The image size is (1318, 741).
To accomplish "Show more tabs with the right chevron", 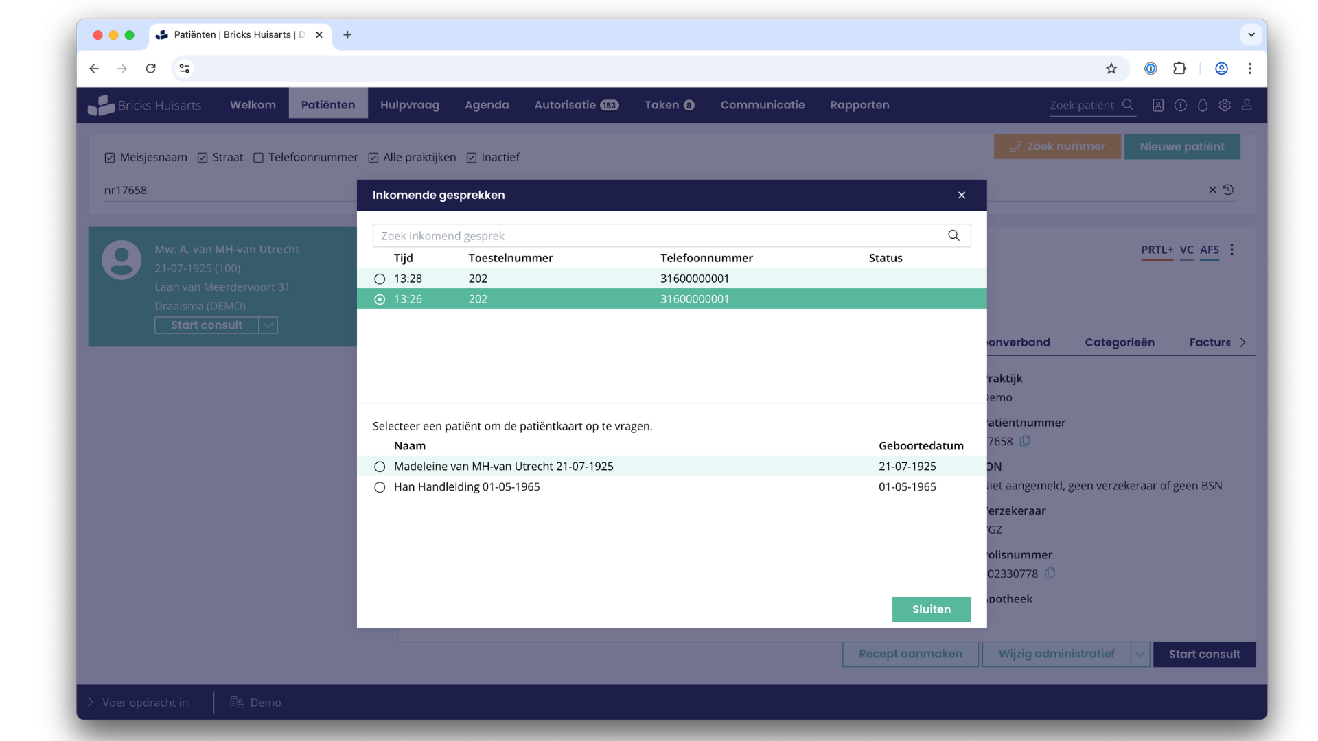I will coord(1243,342).
